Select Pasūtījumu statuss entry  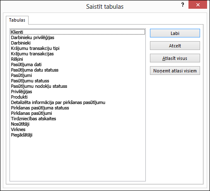78,81
